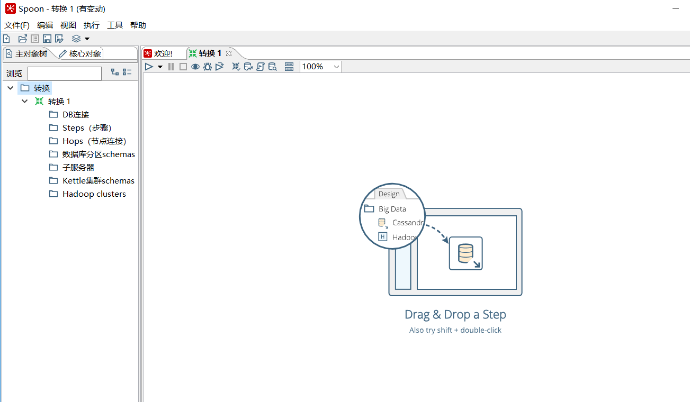Open the 文件(F) menu
Screen dimensions: 690x402
(x=17, y=25)
